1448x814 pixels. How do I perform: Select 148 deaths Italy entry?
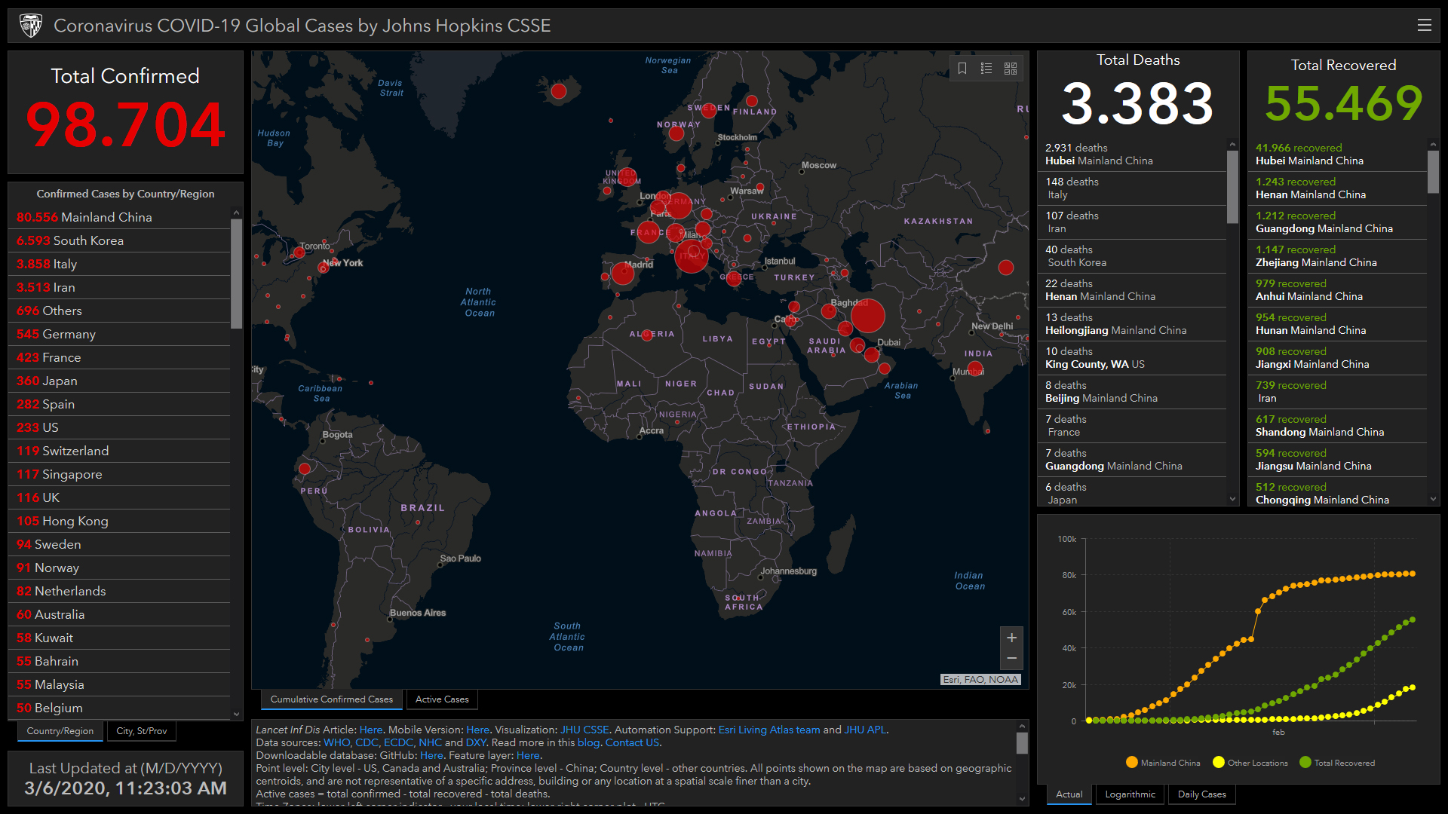(x=1132, y=188)
